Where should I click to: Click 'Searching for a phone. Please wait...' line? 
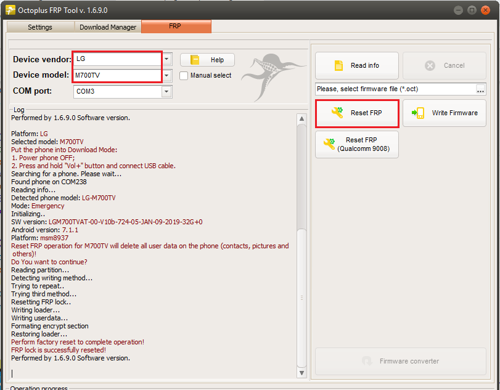(67, 174)
